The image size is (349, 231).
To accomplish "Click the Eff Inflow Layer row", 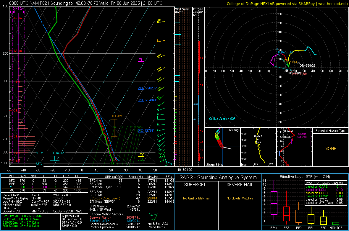I will click(132, 187).
